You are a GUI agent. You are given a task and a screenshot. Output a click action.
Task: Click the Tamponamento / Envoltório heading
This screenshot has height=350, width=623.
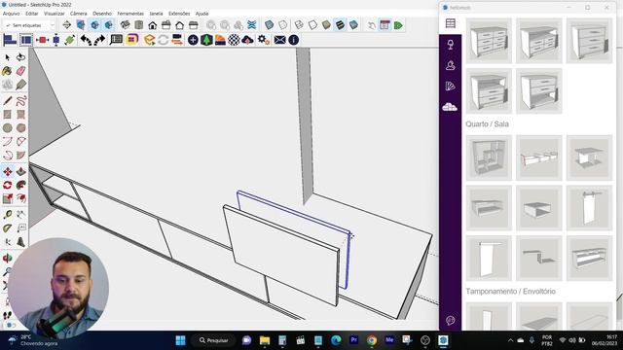510,292
